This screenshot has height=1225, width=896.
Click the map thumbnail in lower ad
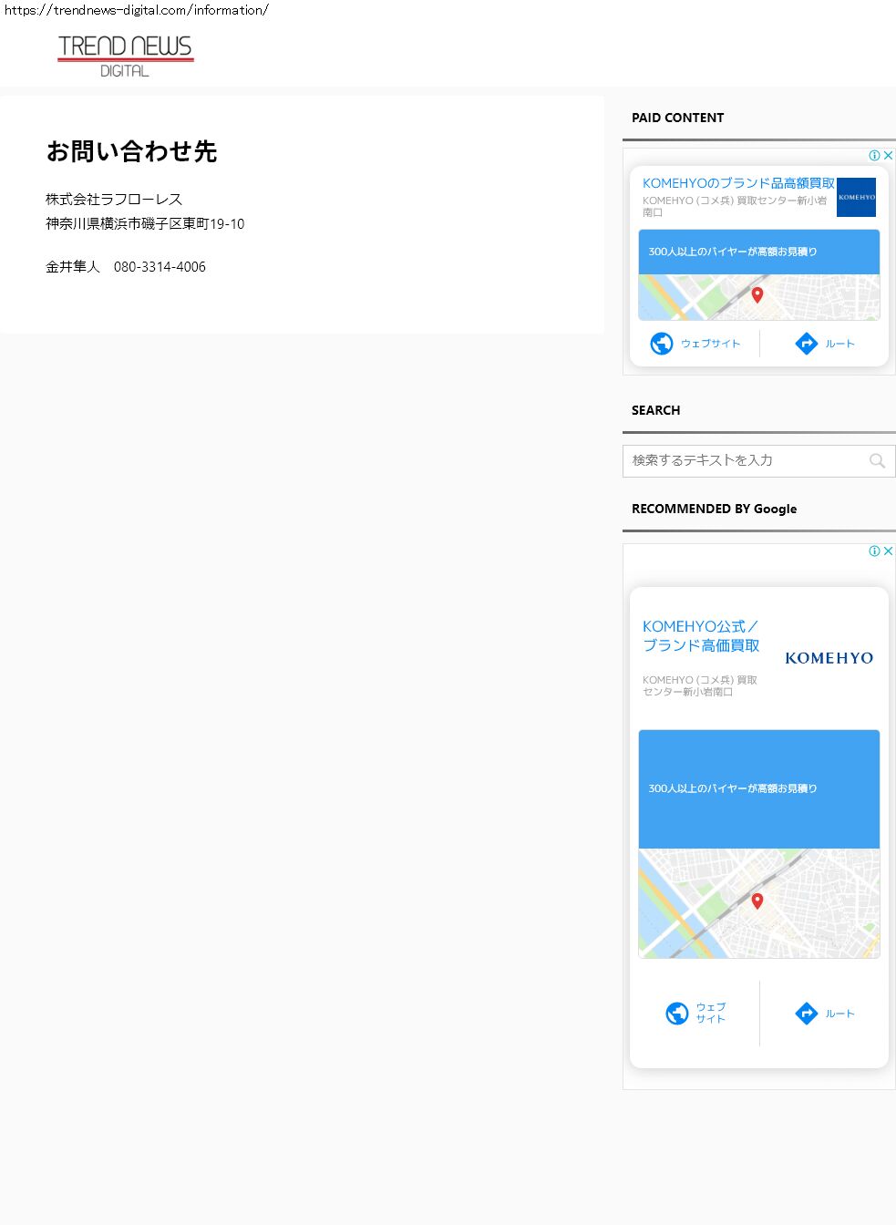pyautogui.click(x=758, y=903)
